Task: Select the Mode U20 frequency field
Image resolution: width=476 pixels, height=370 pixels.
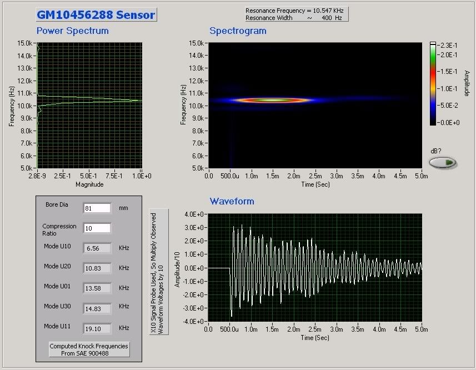Action: (x=97, y=268)
